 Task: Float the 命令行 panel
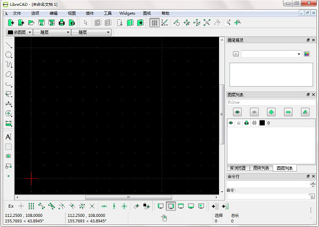(308, 176)
